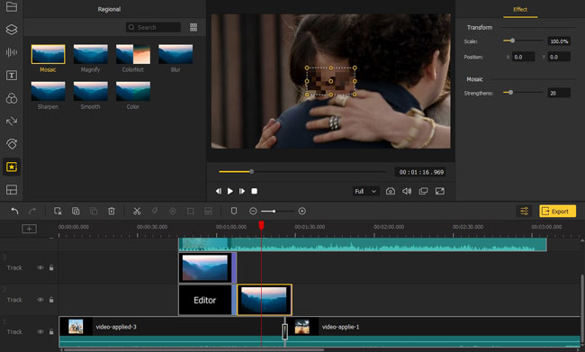Take a snapshot of the preview

coord(391,191)
